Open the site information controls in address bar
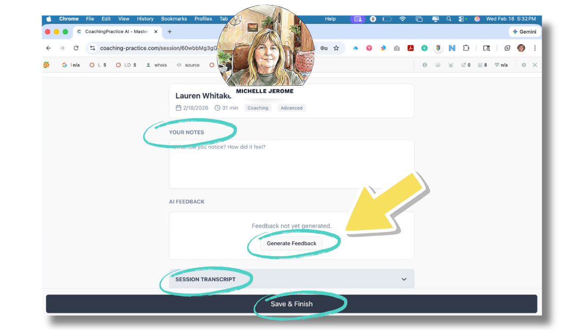 tap(92, 48)
